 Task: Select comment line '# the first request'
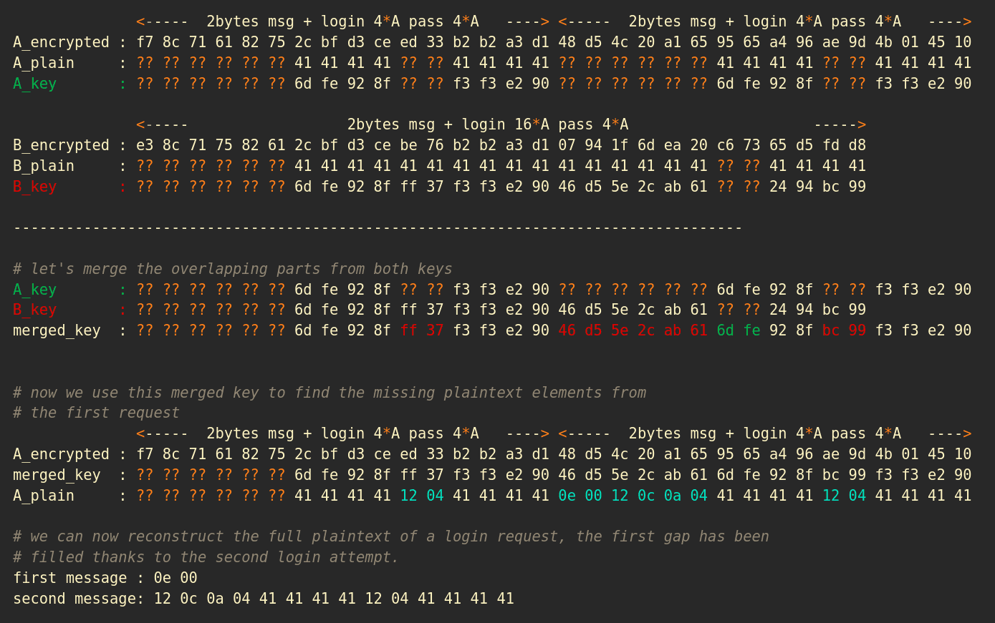pos(96,413)
